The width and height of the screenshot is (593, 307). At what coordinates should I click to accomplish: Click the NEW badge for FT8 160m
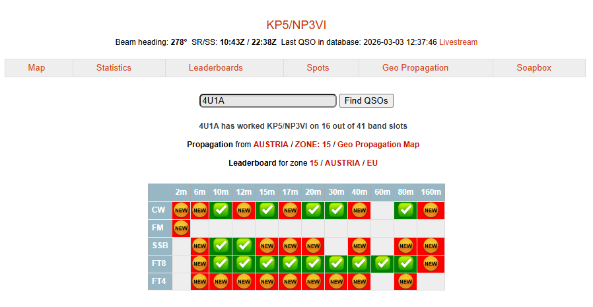431,263
